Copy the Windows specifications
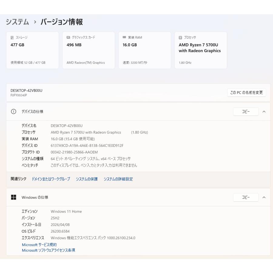 click(246, 197)
